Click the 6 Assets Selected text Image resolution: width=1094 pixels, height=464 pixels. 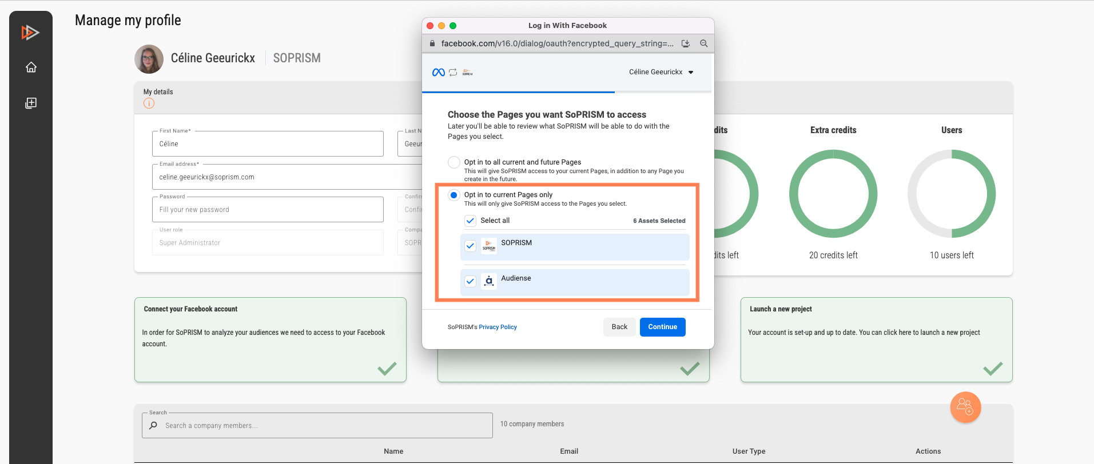[659, 221]
